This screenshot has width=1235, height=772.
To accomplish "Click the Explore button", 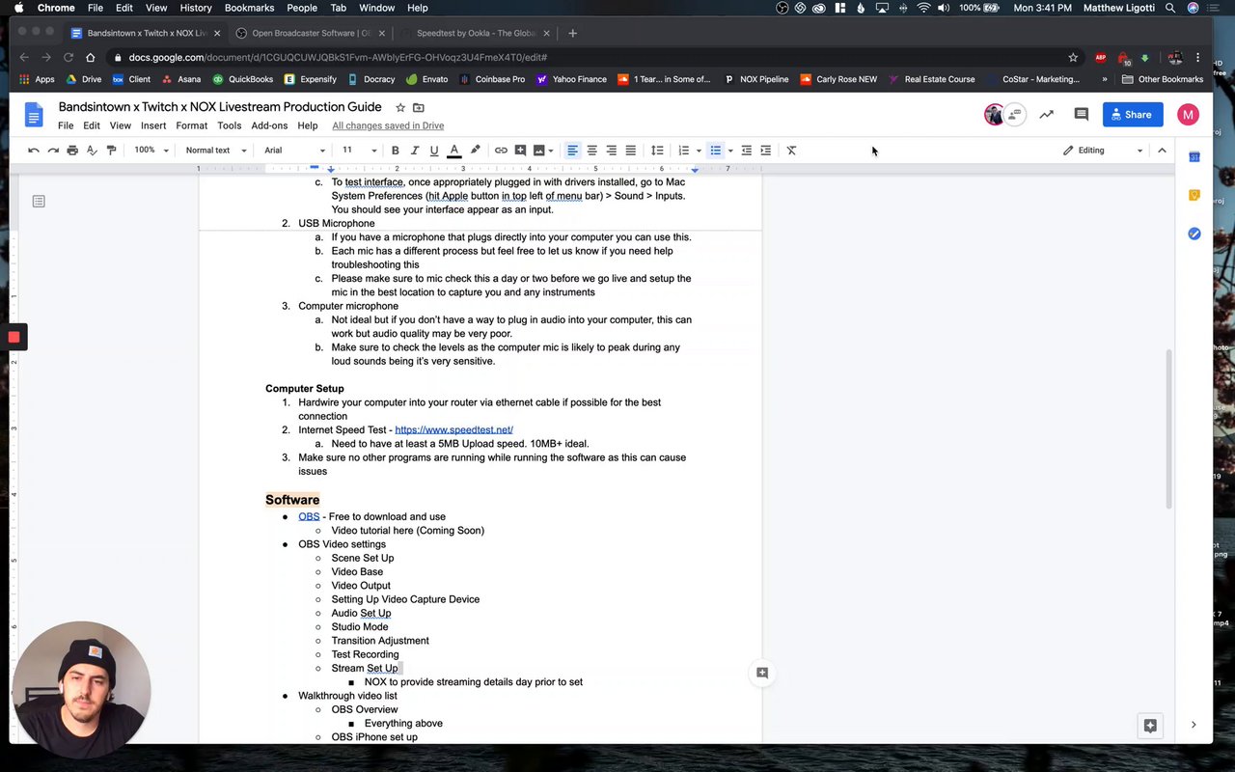I will tap(1150, 726).
